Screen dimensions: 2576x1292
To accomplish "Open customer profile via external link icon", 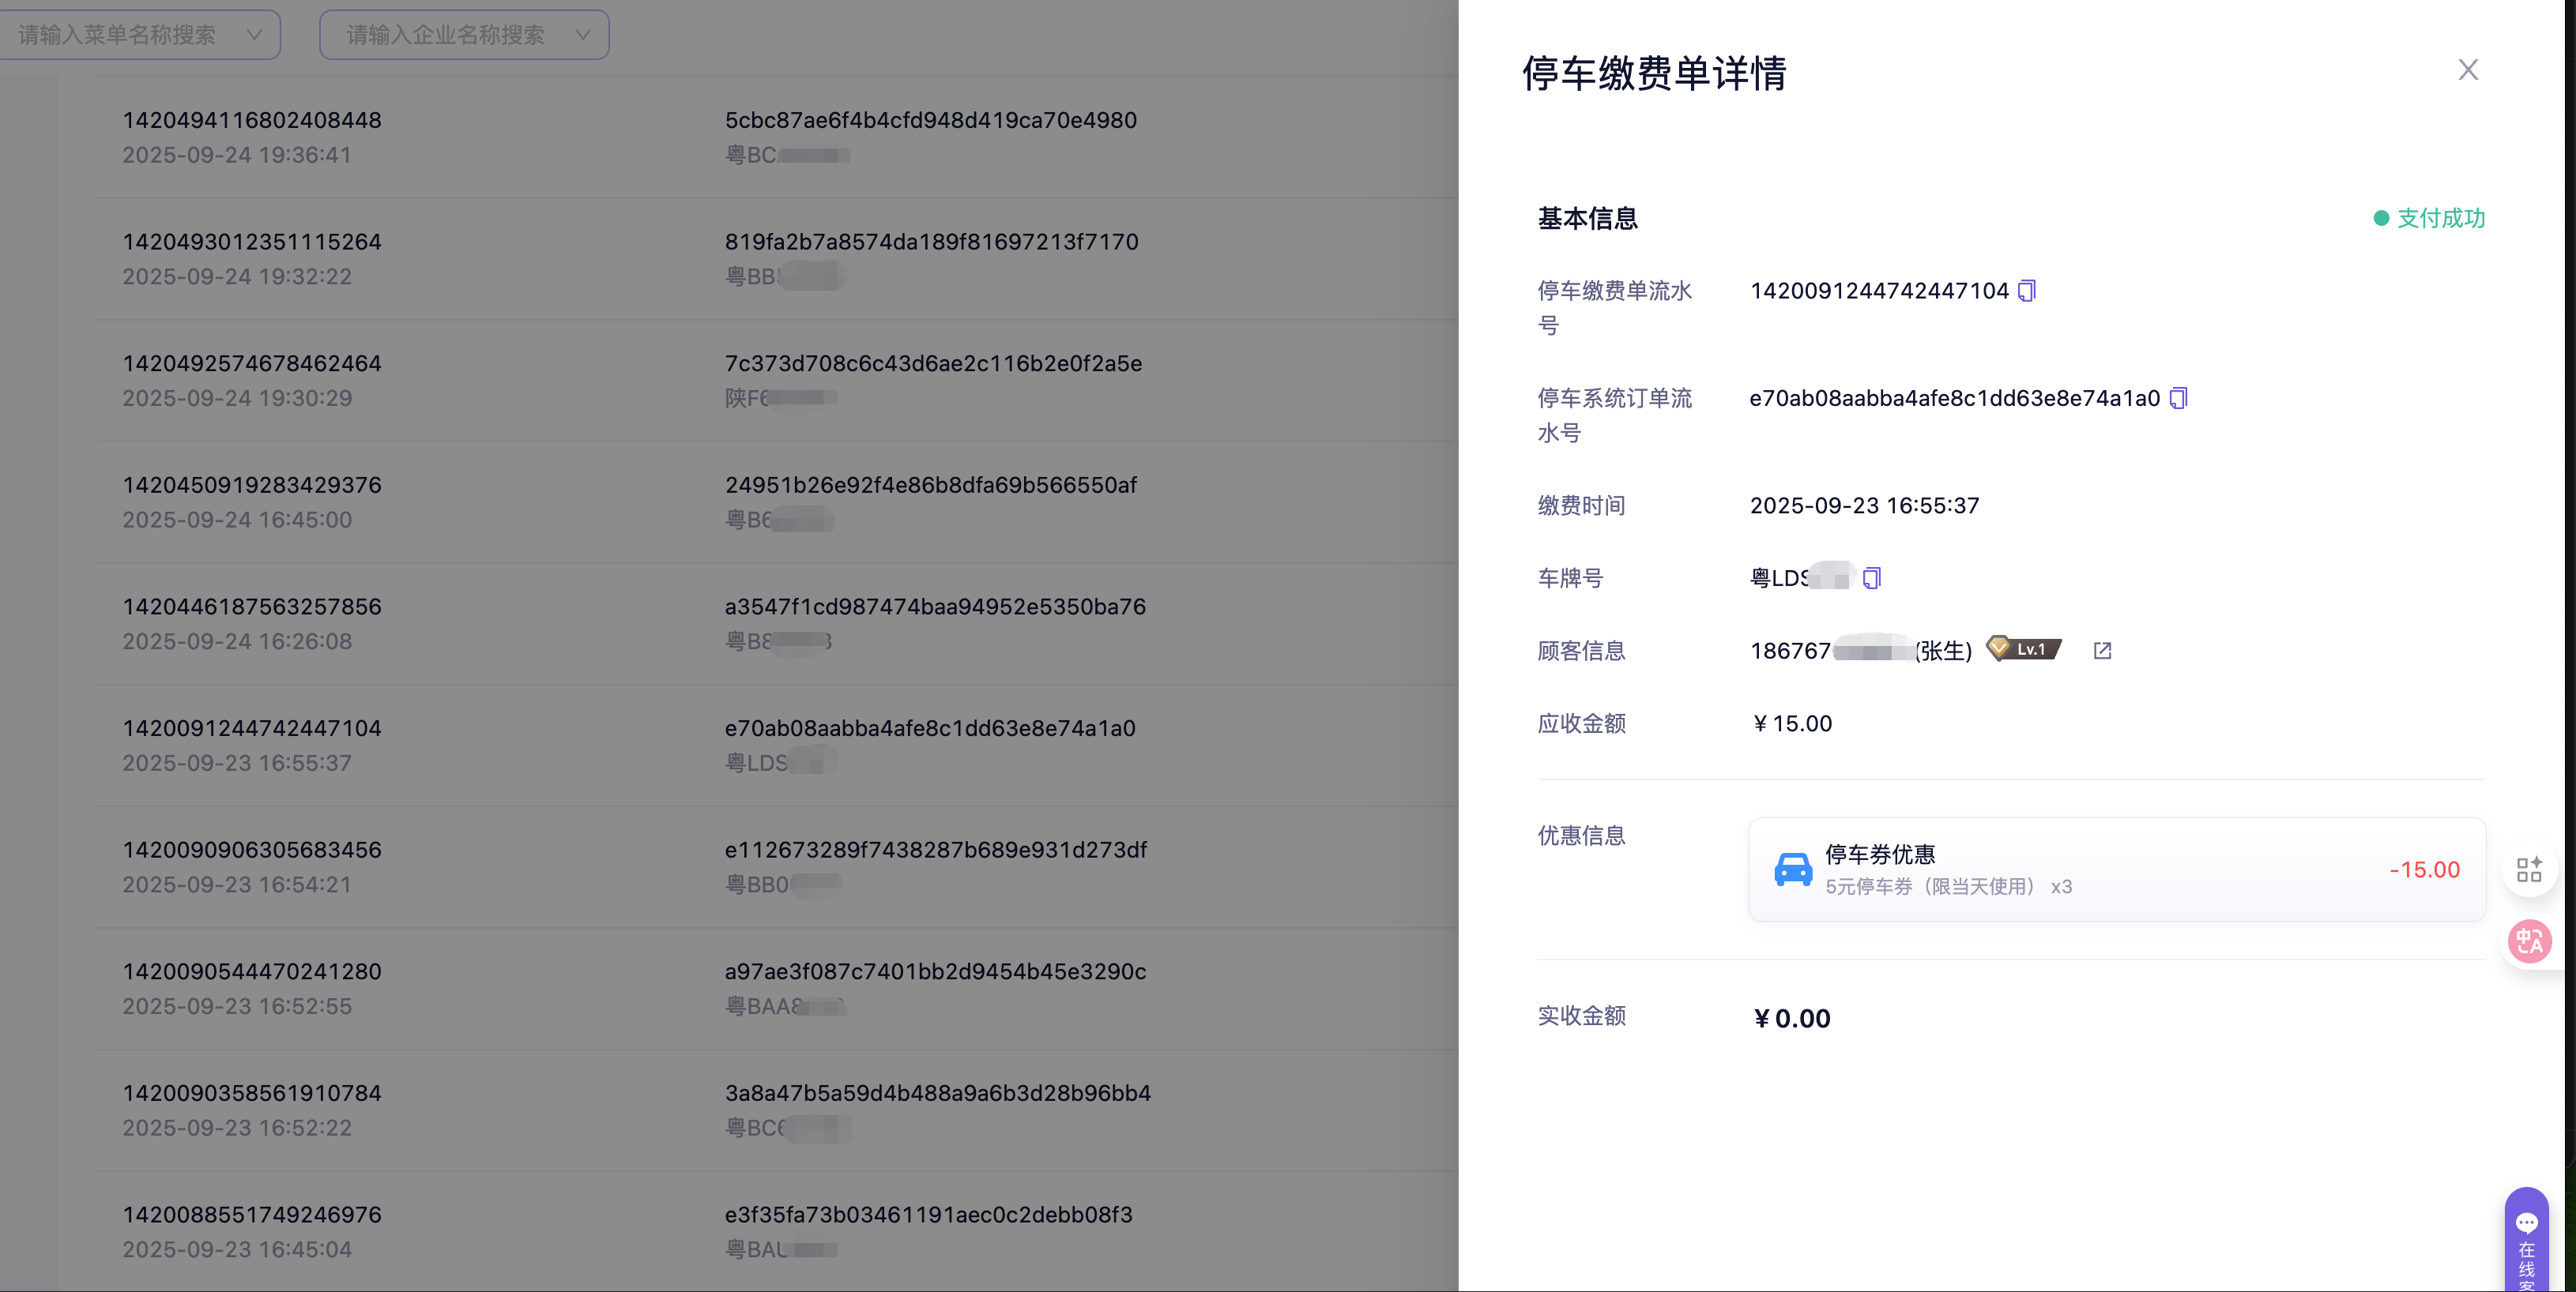I will click(x=2102, y=651).
